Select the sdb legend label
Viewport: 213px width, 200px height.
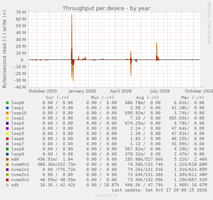pyautogui.click(x=15, y=185)
